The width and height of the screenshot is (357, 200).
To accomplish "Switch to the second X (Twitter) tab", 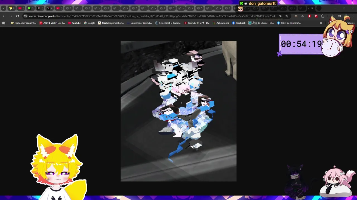I will tap(50, 8).
